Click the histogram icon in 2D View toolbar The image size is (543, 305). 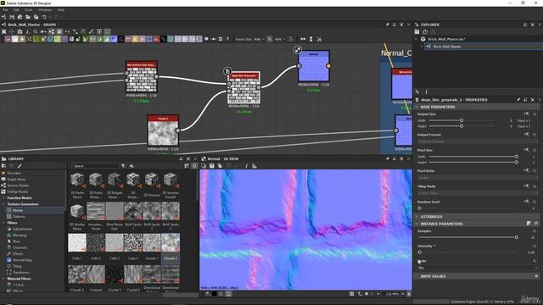[255, 166]
